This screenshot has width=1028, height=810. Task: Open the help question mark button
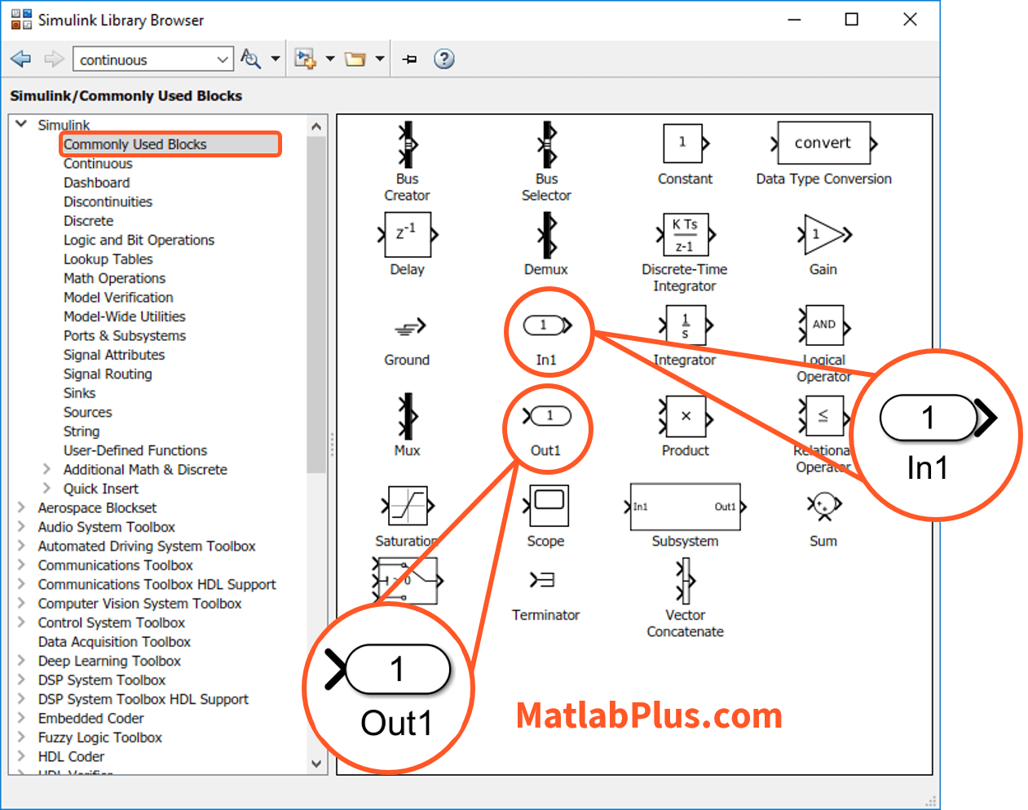point(443,59)
